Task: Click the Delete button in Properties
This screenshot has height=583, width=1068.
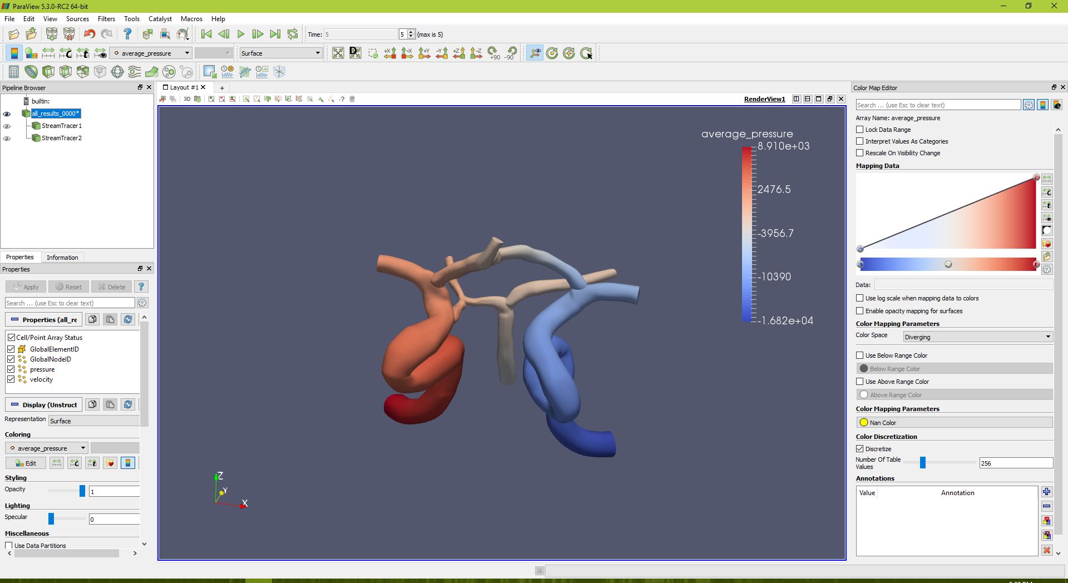Action: 111,287
